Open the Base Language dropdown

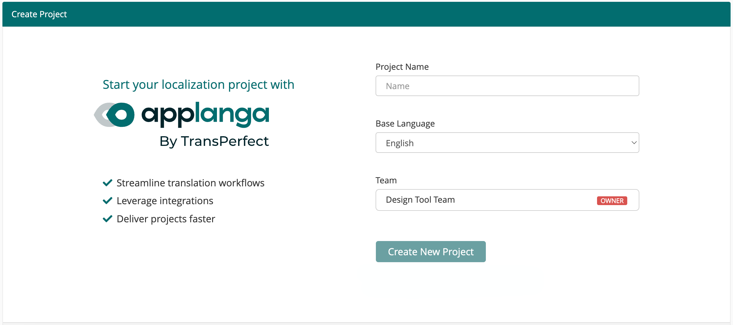tap(507, 143)
